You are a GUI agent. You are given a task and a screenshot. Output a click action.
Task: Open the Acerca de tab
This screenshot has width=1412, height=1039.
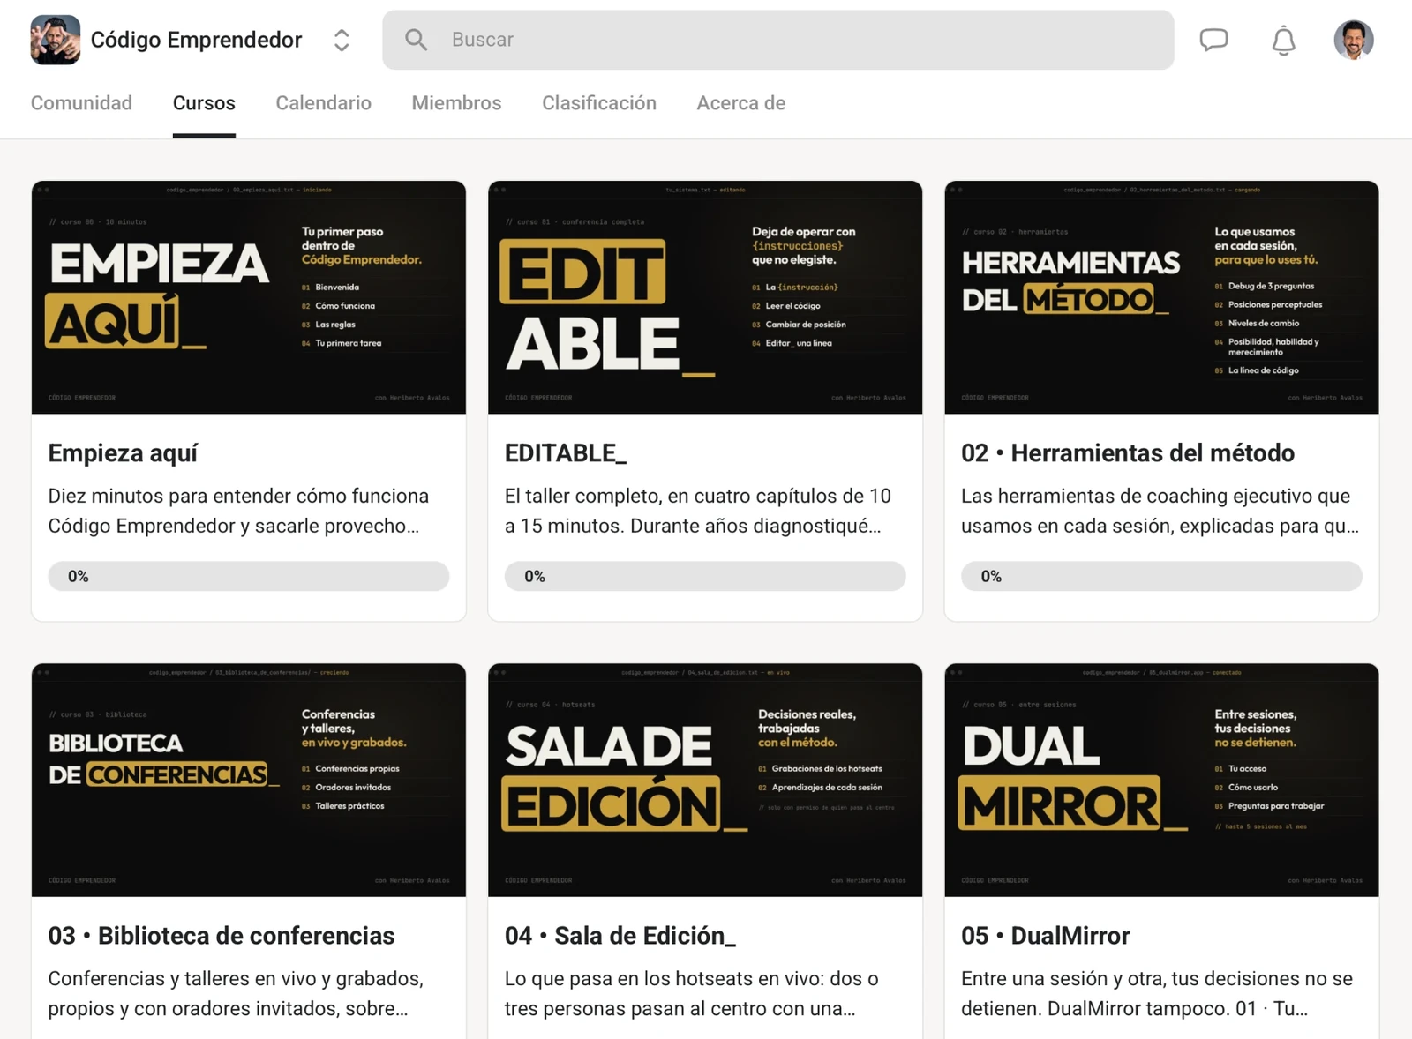point(740,103)
